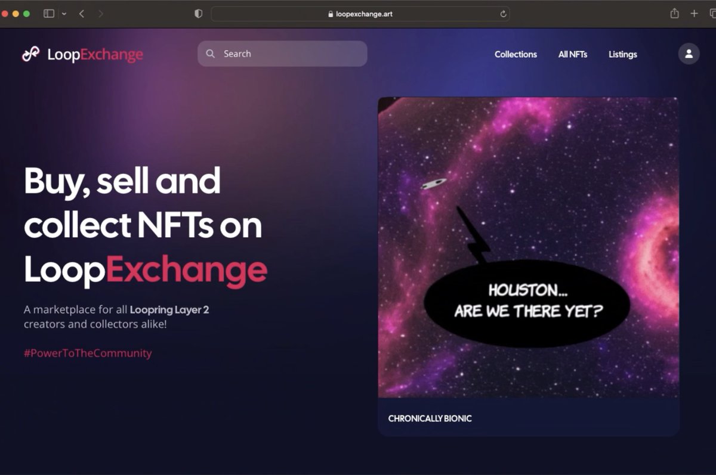Screen dimensions: 716x475
Task: Open the featured space NFT artwork
Action: pyautogui.click(x=528, y=247)
